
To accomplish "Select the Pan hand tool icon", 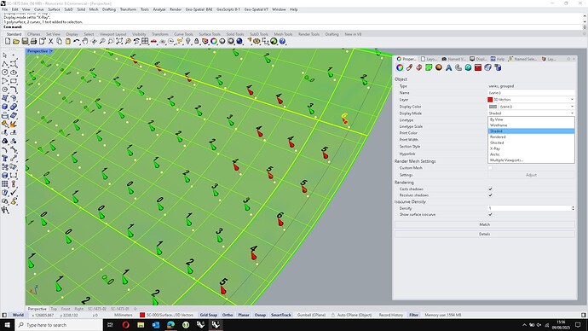I will coord(85,41).
